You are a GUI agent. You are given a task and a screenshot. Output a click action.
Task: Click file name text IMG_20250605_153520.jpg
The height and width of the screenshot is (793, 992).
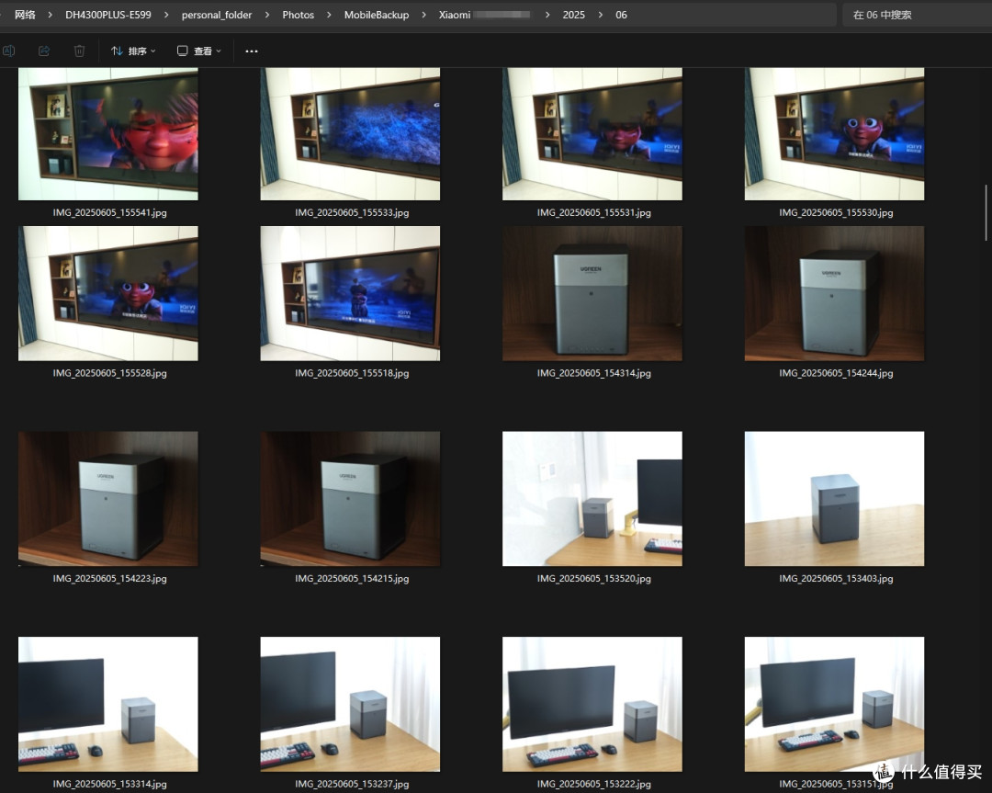(x=594, y=579)
